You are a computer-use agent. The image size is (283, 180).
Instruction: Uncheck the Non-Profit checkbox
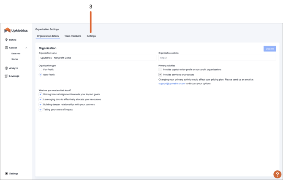click(41, 75)
